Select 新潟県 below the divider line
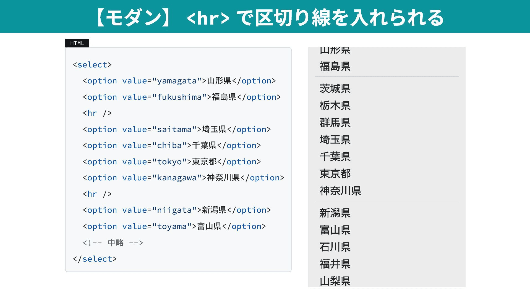This screenshot has width=530, height=295. pos(335,213)
